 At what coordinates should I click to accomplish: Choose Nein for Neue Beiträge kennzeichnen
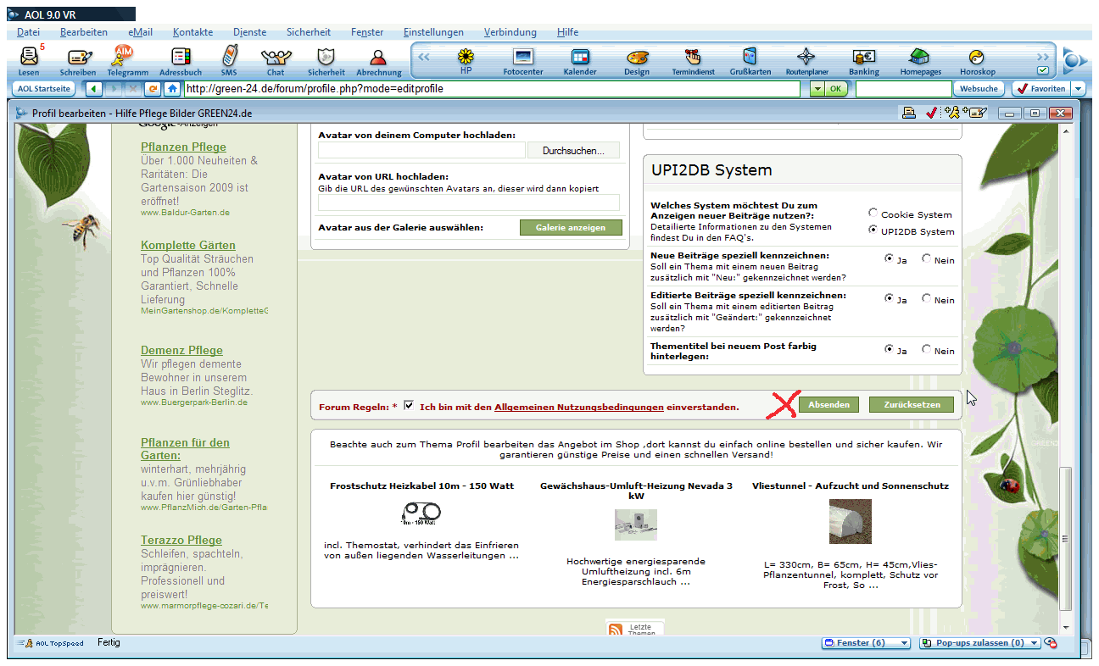pos(927,259)
